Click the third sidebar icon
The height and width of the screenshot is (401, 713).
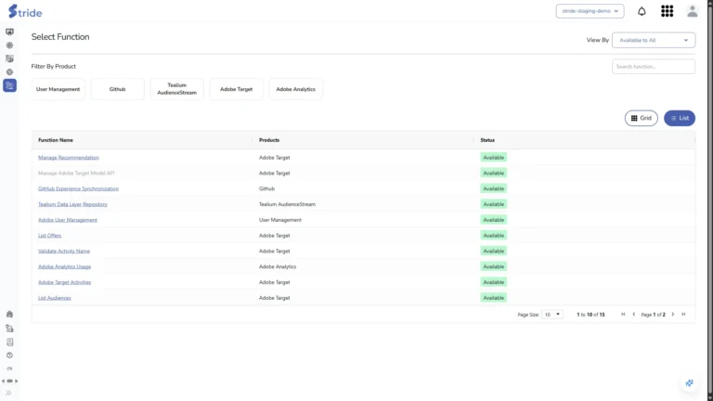[9, 58]
